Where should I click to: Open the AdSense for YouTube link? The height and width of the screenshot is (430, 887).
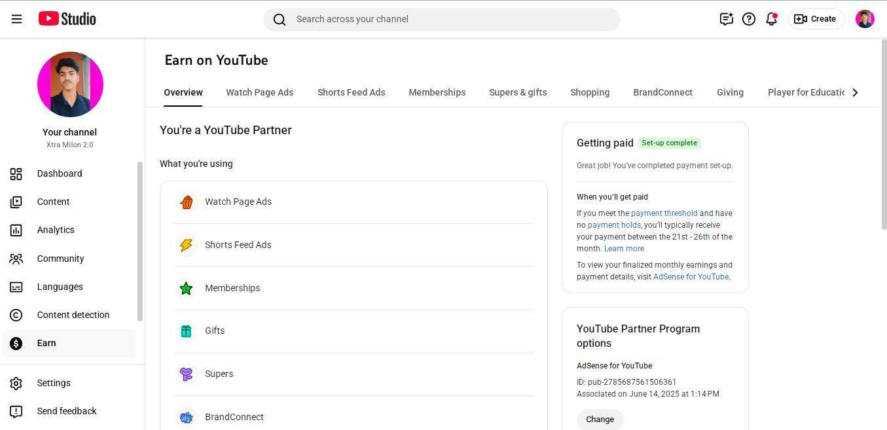691,277
